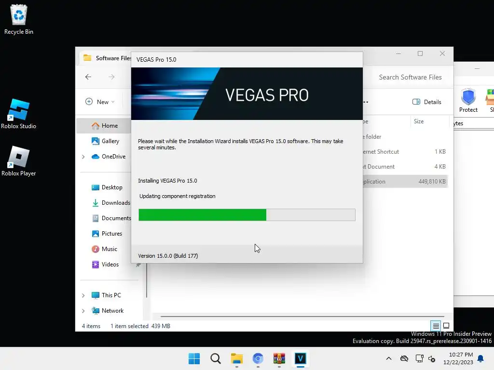Open the Desktop quick access folder

107,187
